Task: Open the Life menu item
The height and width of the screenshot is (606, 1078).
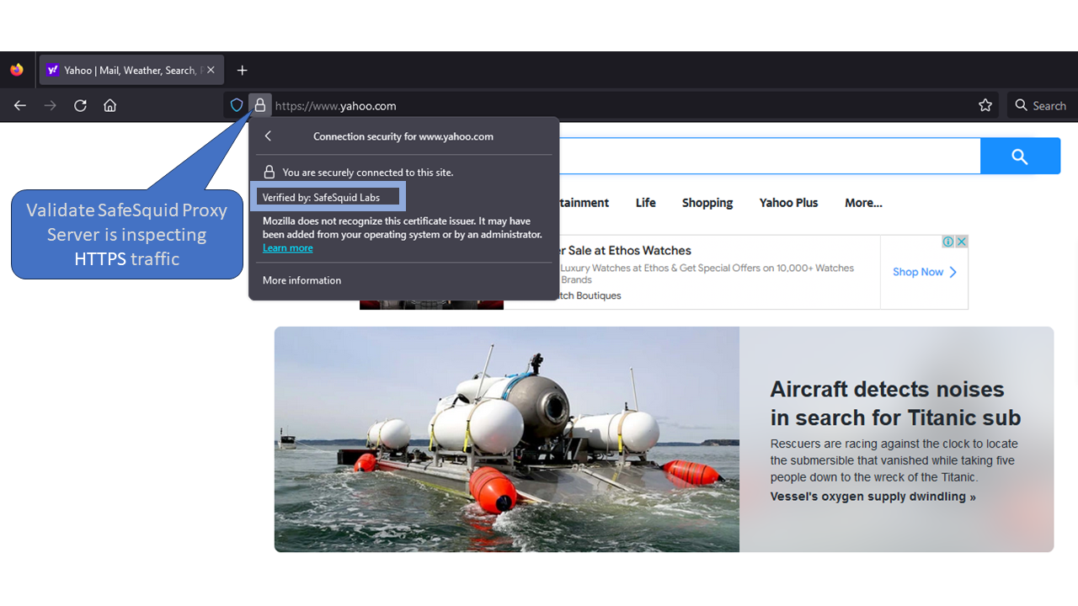Action: click(x=646, y=203)
